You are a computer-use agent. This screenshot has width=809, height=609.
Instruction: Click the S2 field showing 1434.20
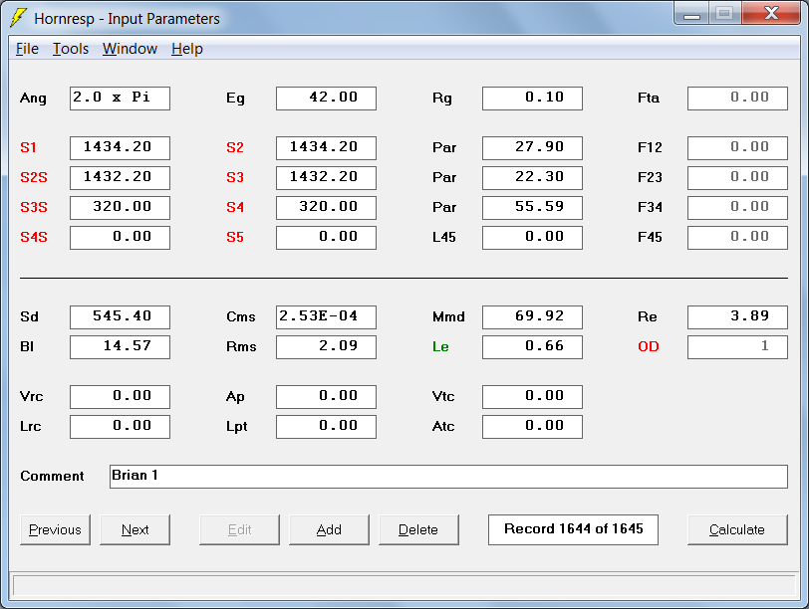pyautogui.click(x=326, y=148)
